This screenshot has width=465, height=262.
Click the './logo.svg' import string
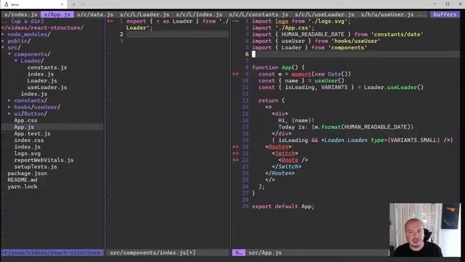coord(329,21)
